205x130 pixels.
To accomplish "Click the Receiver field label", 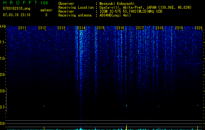I will click(x=66, y=11).
